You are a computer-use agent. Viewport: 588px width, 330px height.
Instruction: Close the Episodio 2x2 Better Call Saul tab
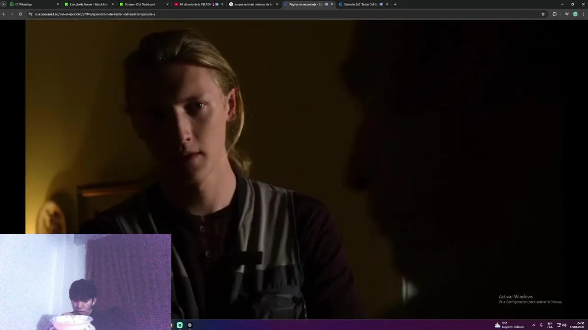pyautogui.click(x=387, y=4)
